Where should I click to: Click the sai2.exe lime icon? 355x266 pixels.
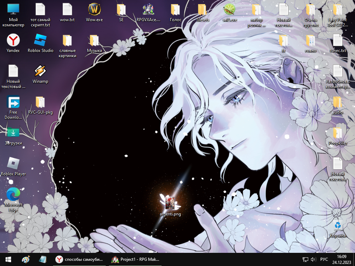click(230, 13)
